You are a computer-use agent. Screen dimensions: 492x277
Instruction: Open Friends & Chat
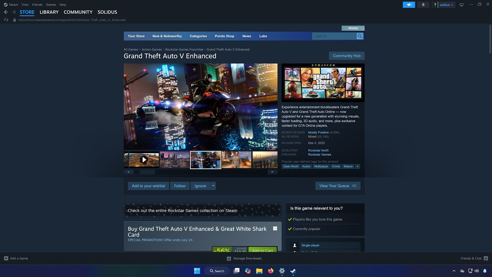tap(474, 258)
